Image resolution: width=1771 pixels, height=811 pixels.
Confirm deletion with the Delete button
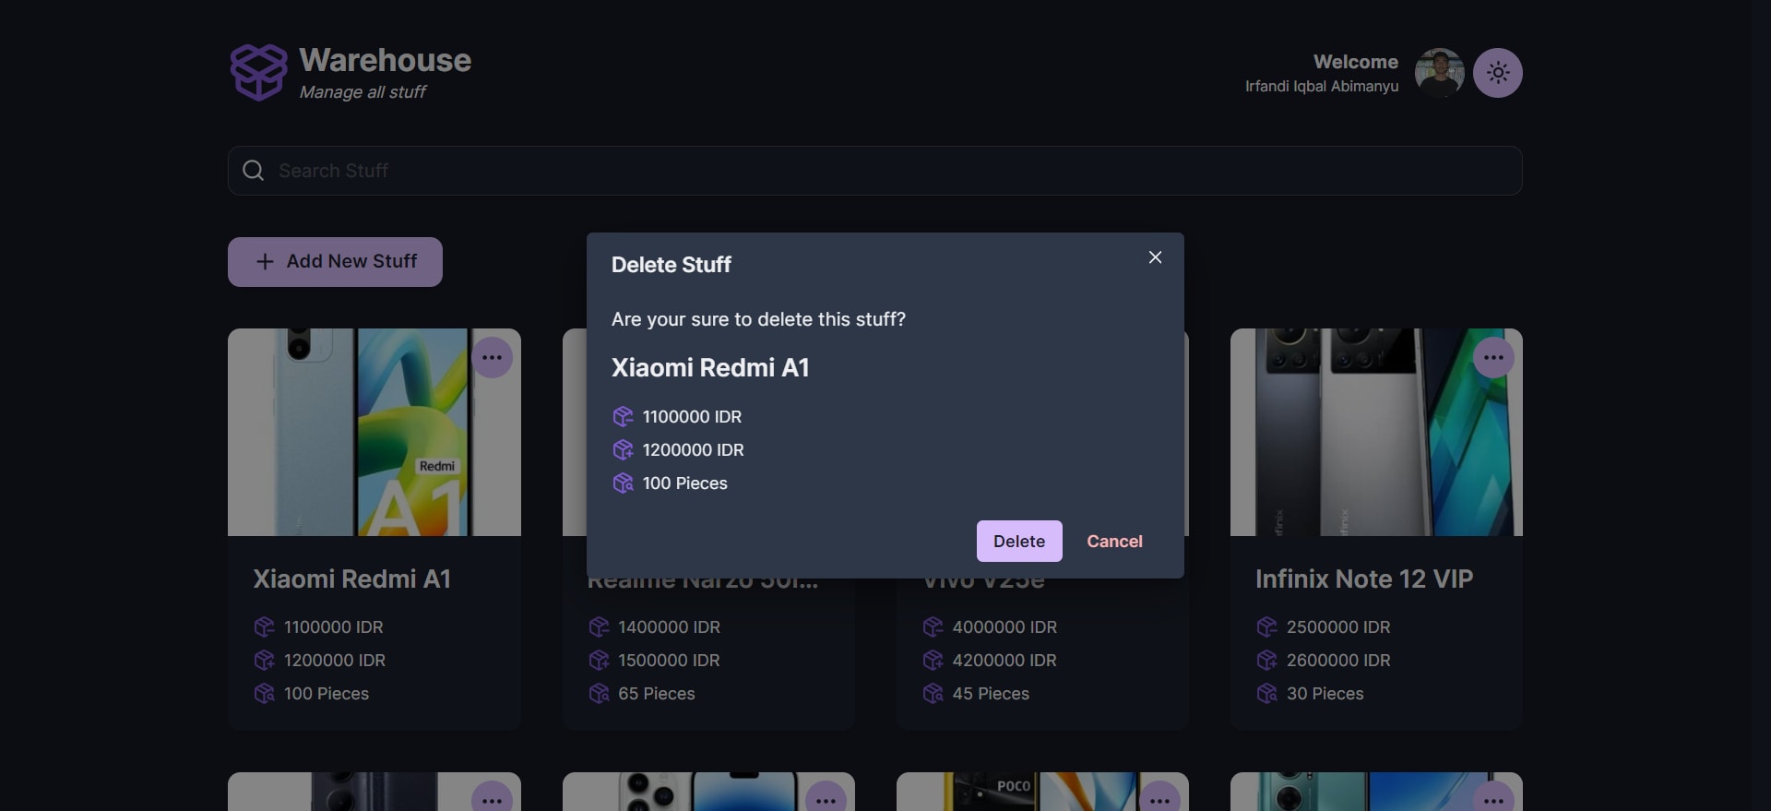tap(1019, 542)
